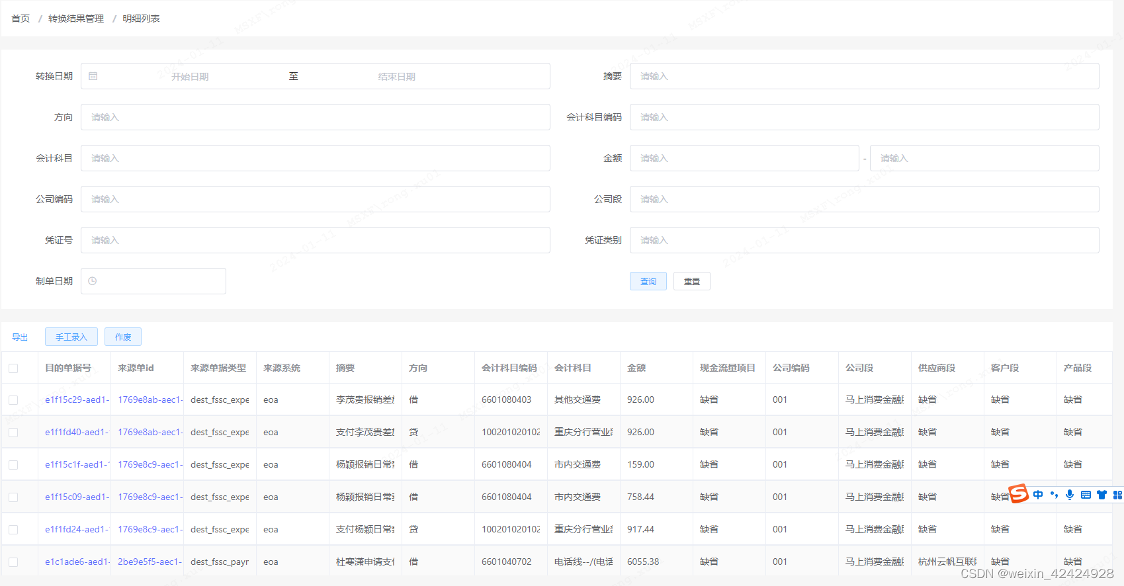Toggle the Sogou punctuation mode icon
This screenshot has width=1124, height=586.
pos(1054,495)
